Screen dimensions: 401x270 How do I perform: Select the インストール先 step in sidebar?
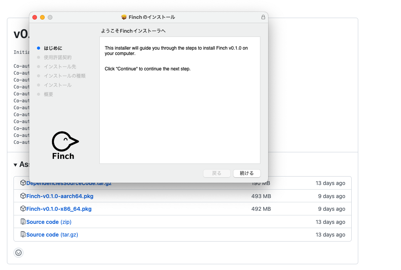point(60,67)
